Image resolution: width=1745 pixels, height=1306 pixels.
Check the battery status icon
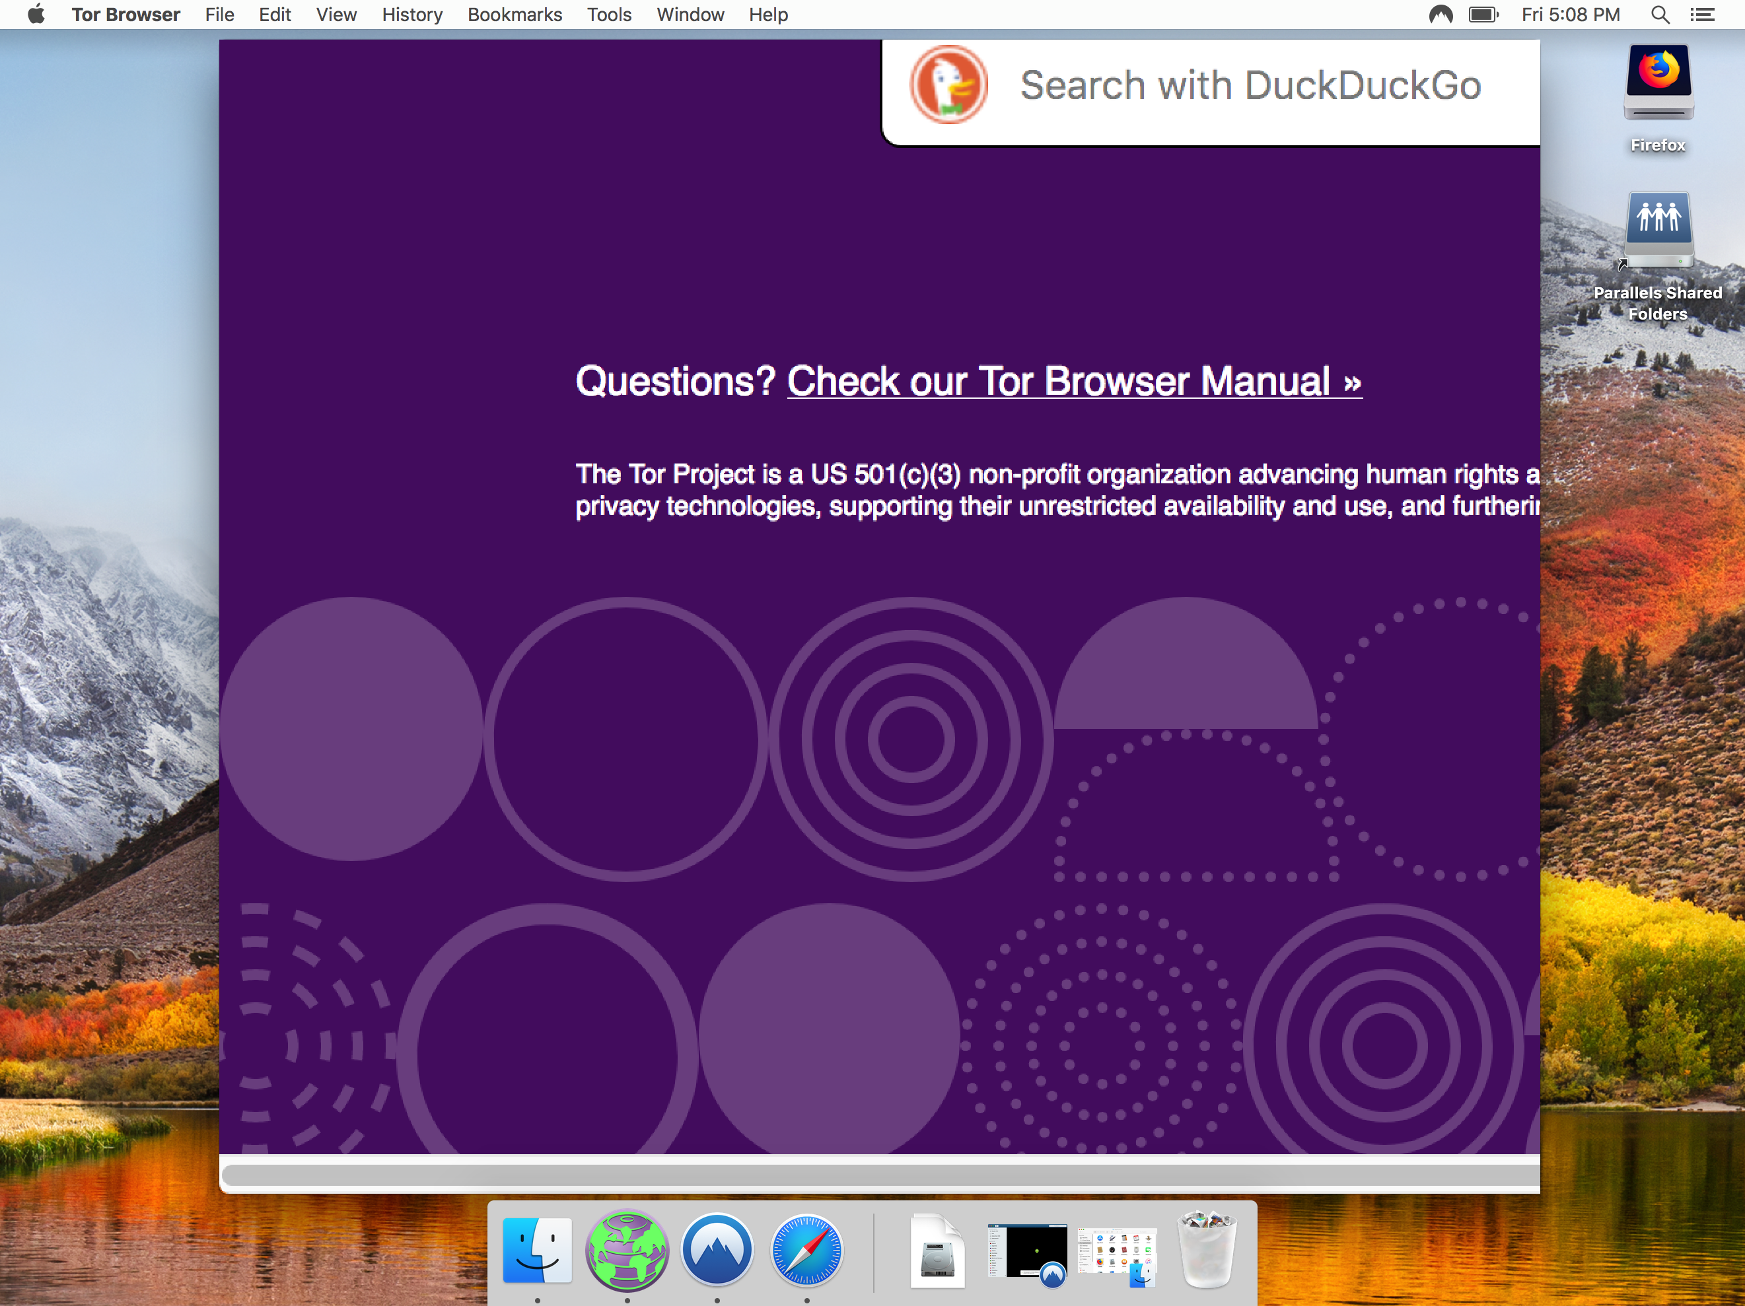point(1483,15)
